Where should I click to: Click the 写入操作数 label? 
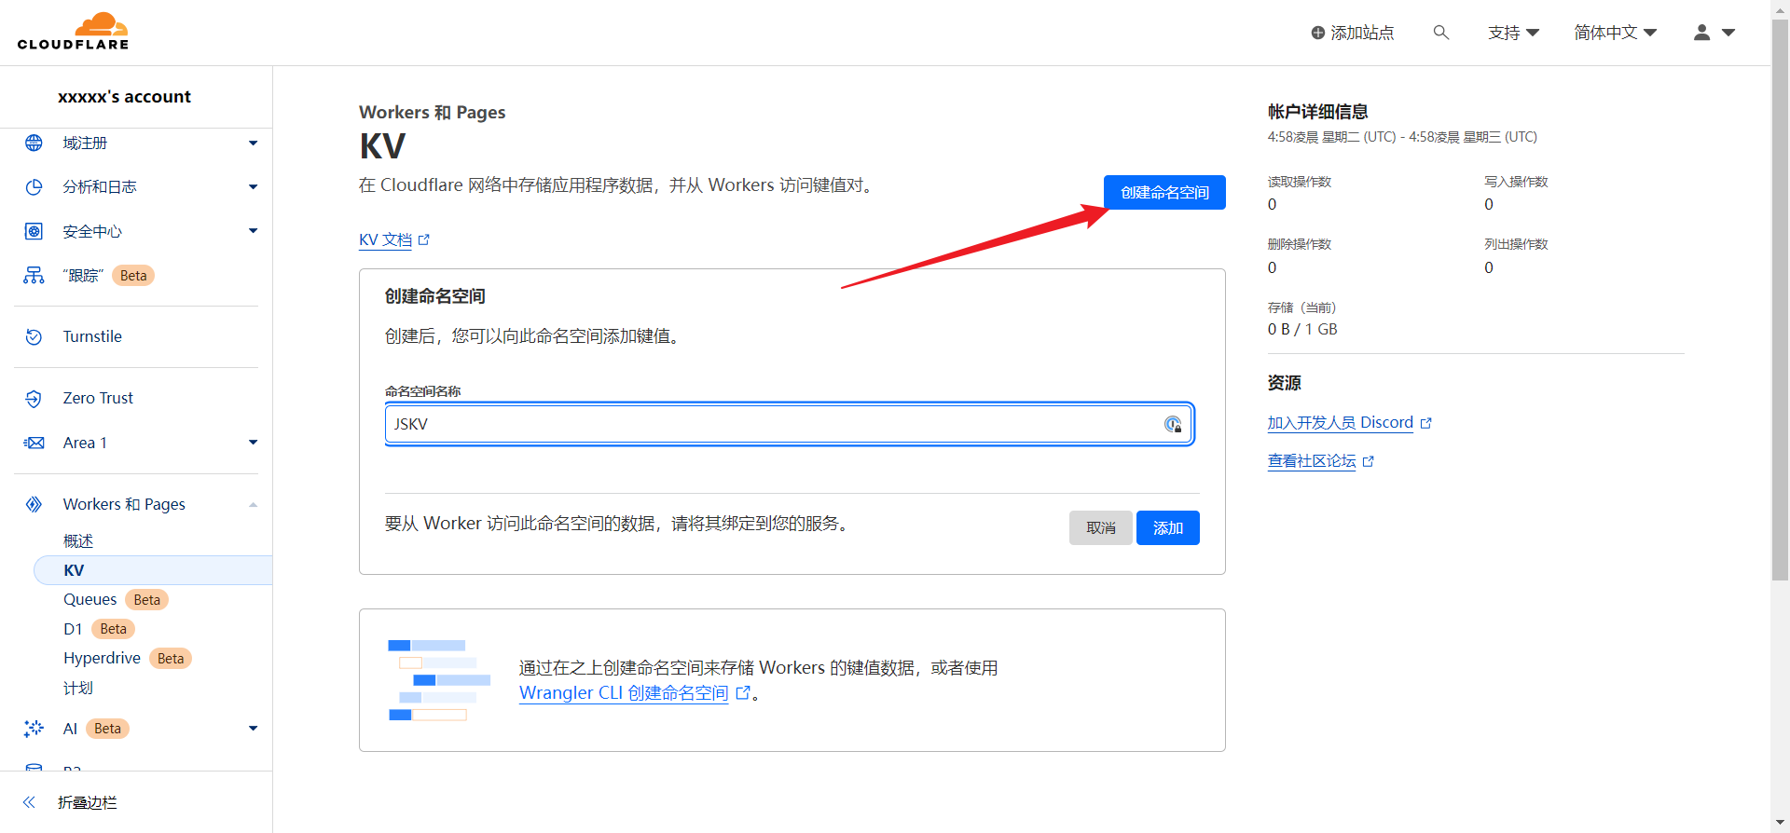point(1516,182)
